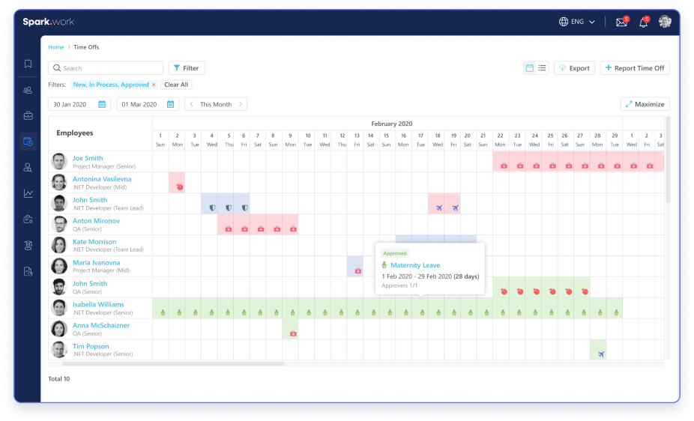This screenshot has width=694, height=421.
Task: Open the graduation cap sidebar icon
Action: 28,246
